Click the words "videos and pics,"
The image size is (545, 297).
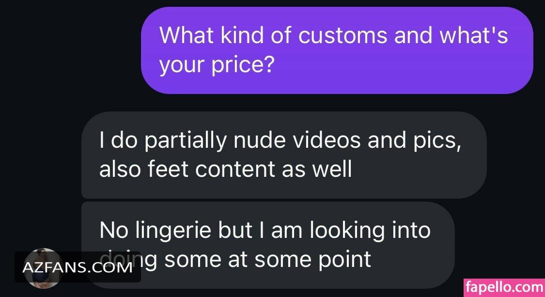[x=376, y=140]
